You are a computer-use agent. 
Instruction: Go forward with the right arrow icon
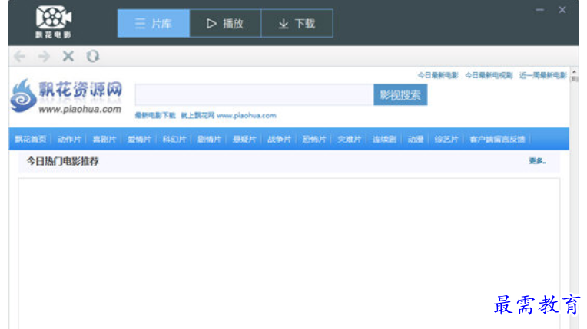click(44, 56)
